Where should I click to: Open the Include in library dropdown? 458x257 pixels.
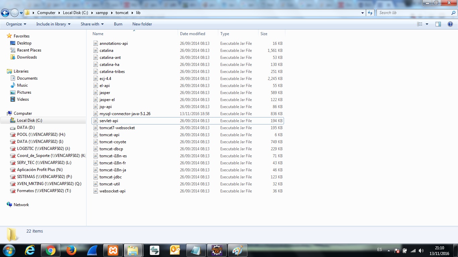53,24
